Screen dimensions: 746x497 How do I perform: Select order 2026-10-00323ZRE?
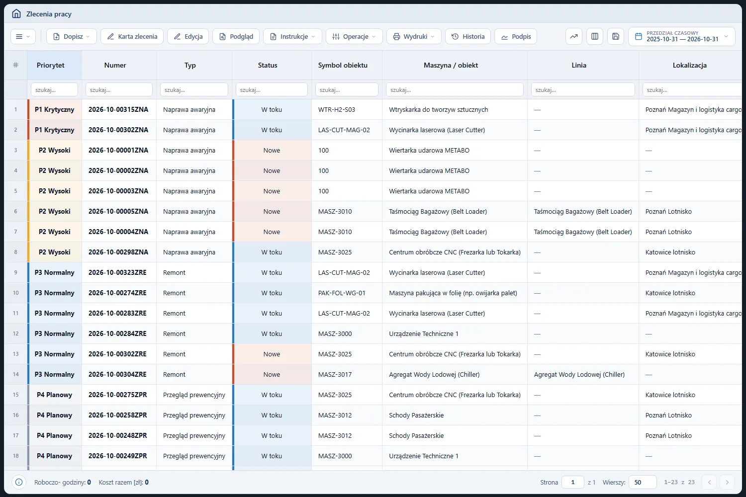click(x=117, y=272)
